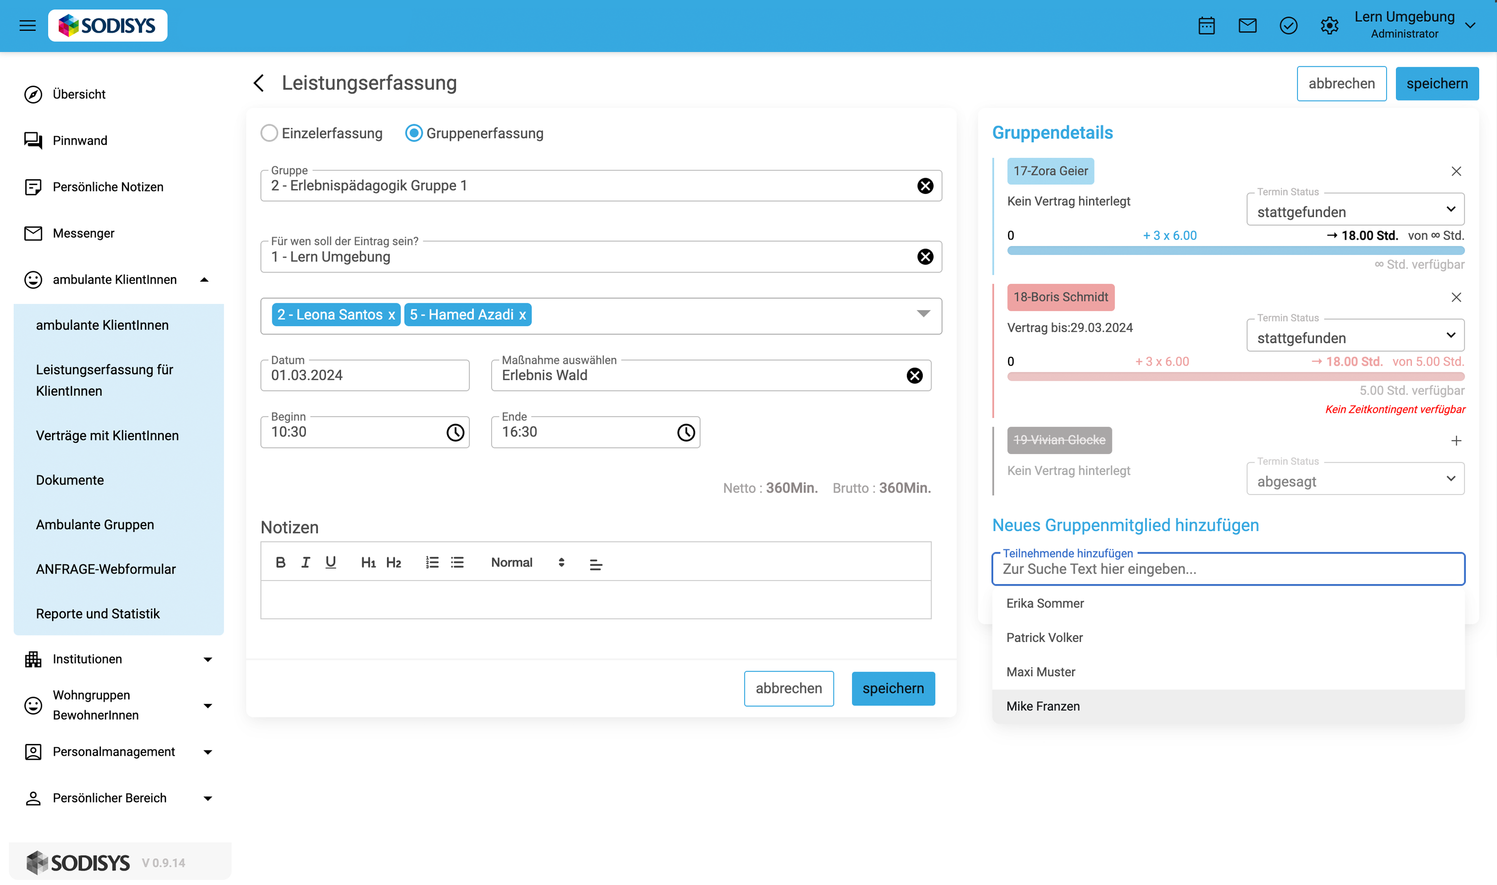Image resolution: width=1497 pixels, height=885 pixels.
Task: Remove Leona Santos chip
Action: (391, 315)
